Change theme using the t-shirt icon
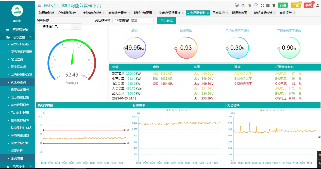This screenshot has width=321, height=169. (274, 5)
